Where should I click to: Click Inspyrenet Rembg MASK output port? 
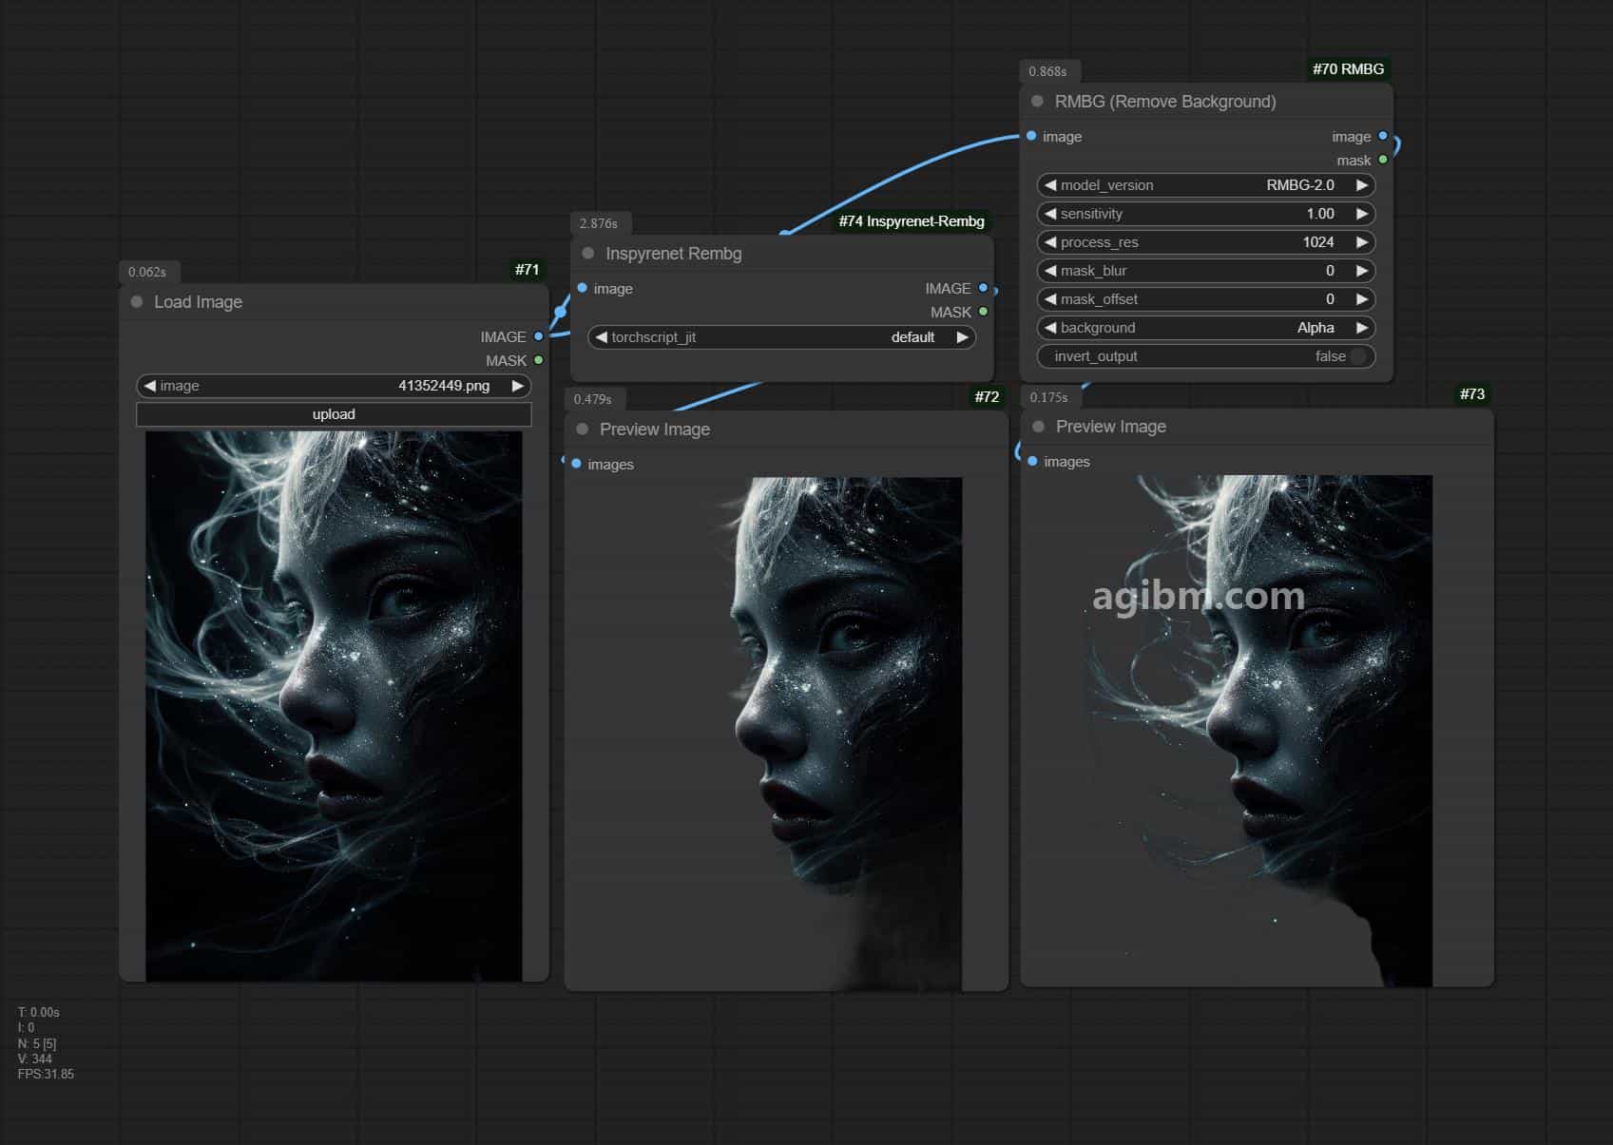click(x=983, y=312)
